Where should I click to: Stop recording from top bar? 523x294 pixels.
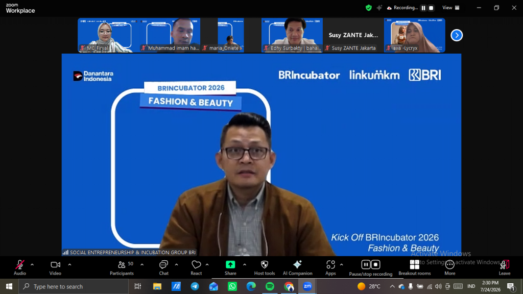point(431,8)
